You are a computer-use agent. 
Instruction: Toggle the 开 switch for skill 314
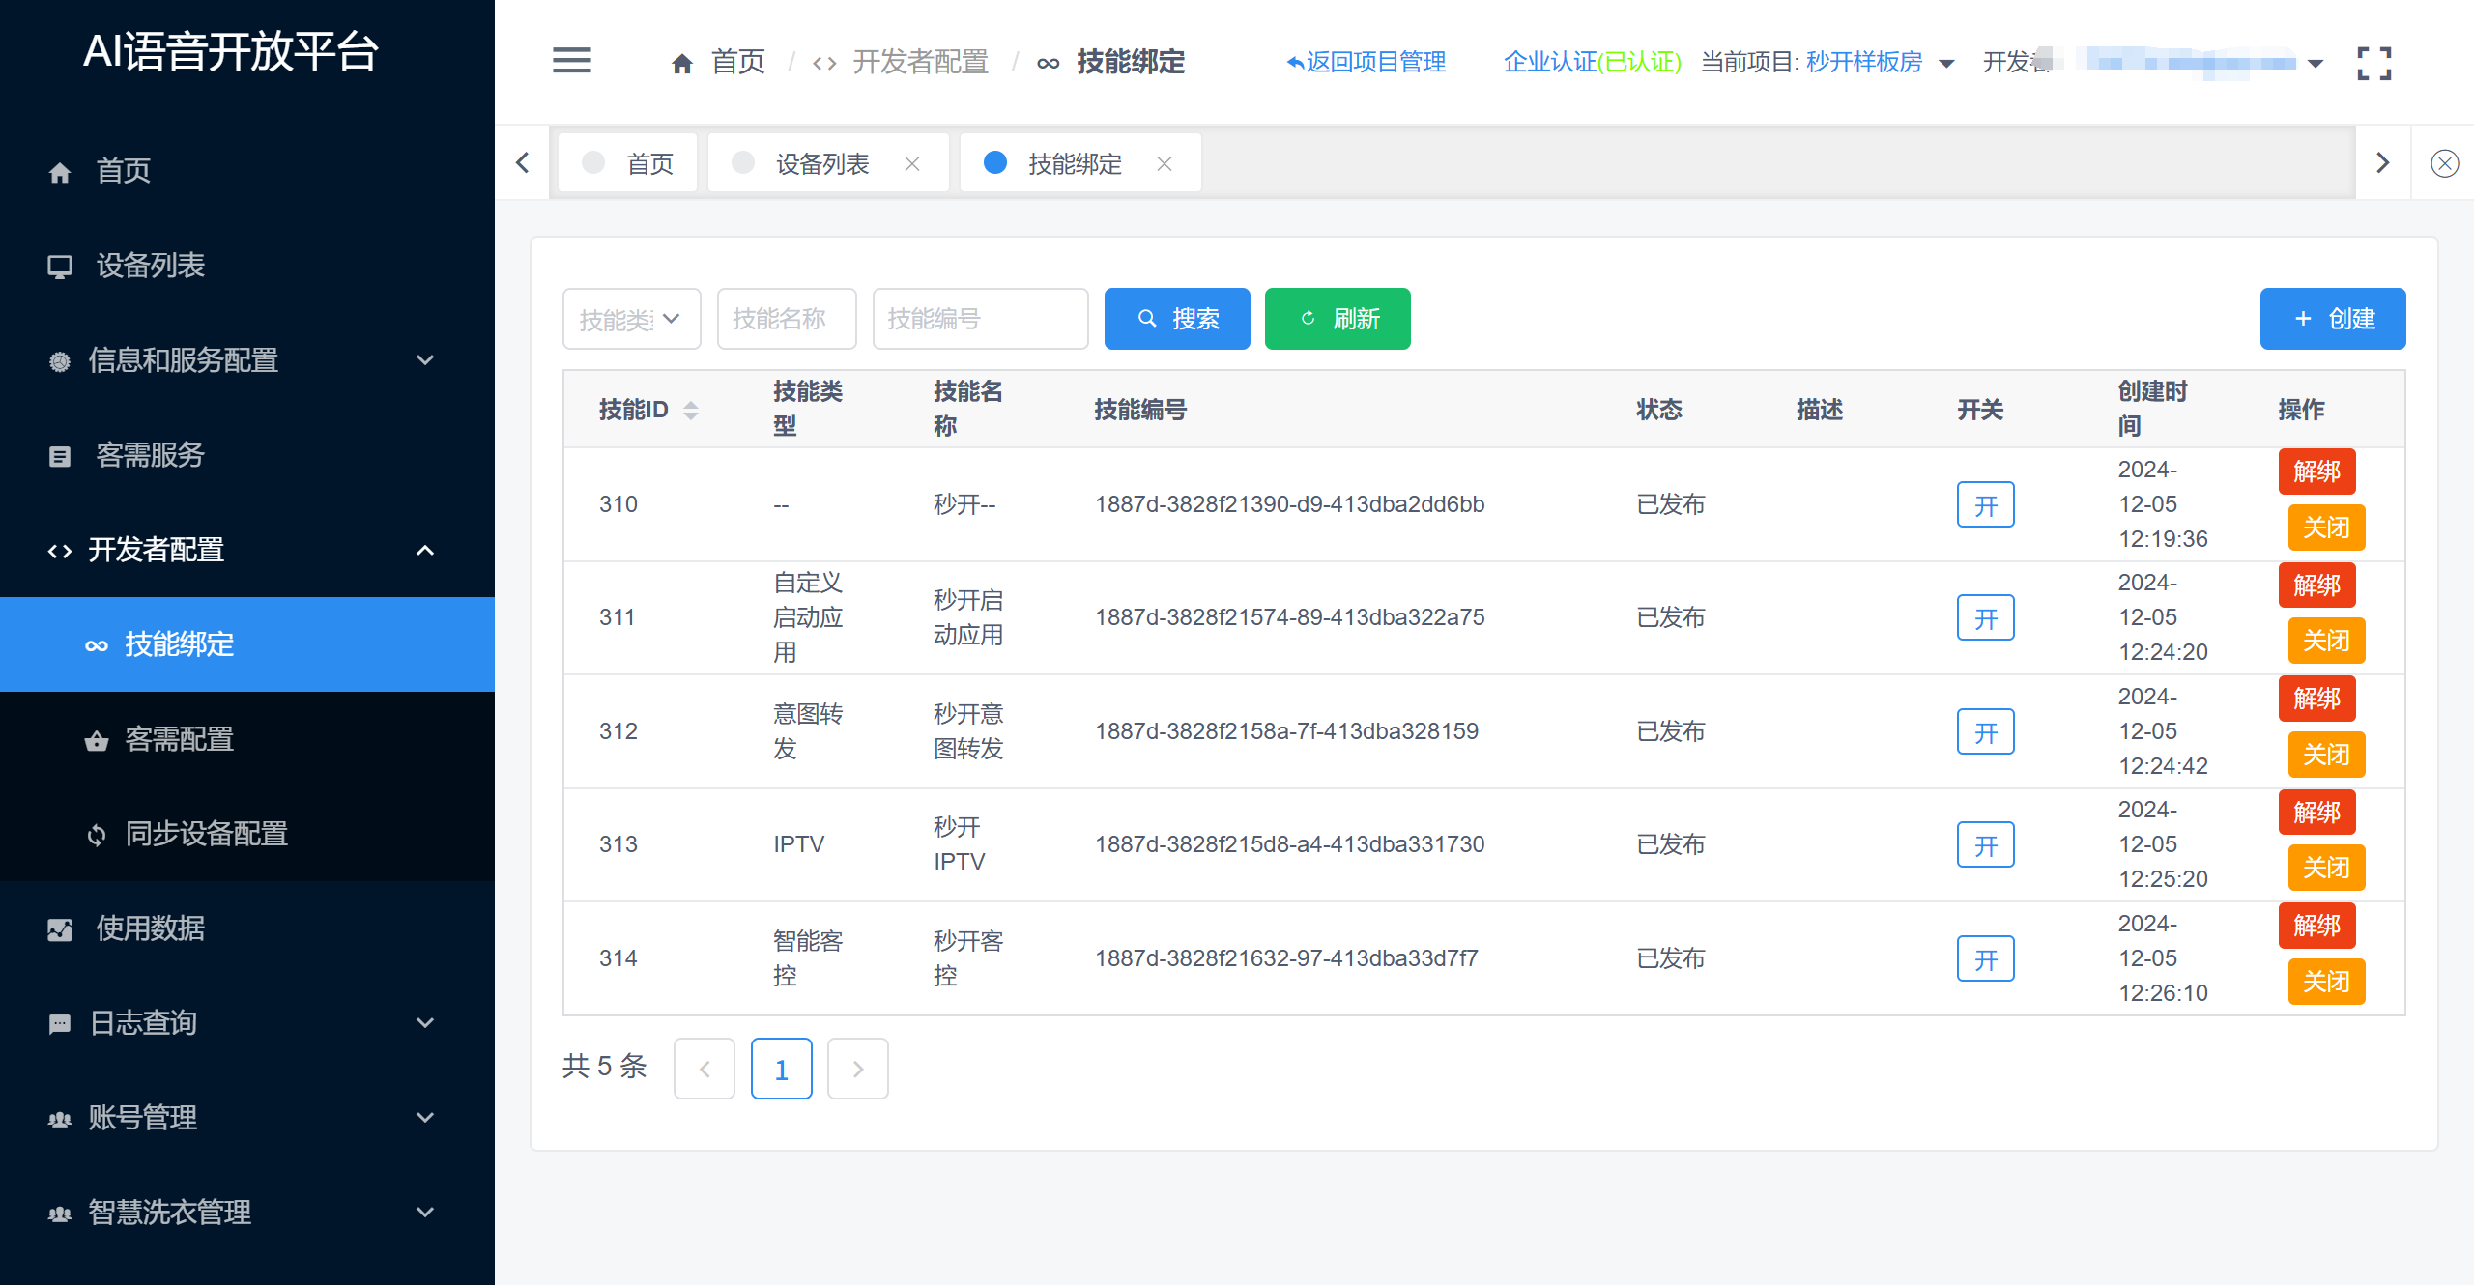tap(1985, 958)
